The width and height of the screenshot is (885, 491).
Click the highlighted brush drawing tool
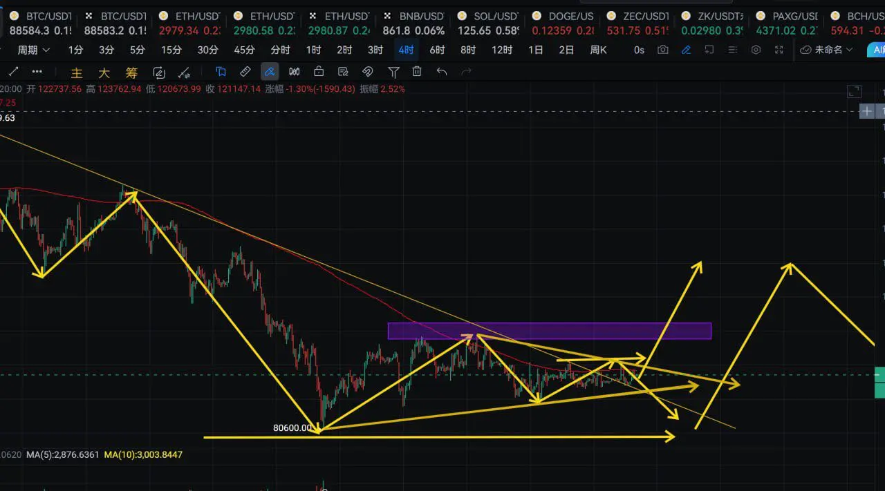270,71
